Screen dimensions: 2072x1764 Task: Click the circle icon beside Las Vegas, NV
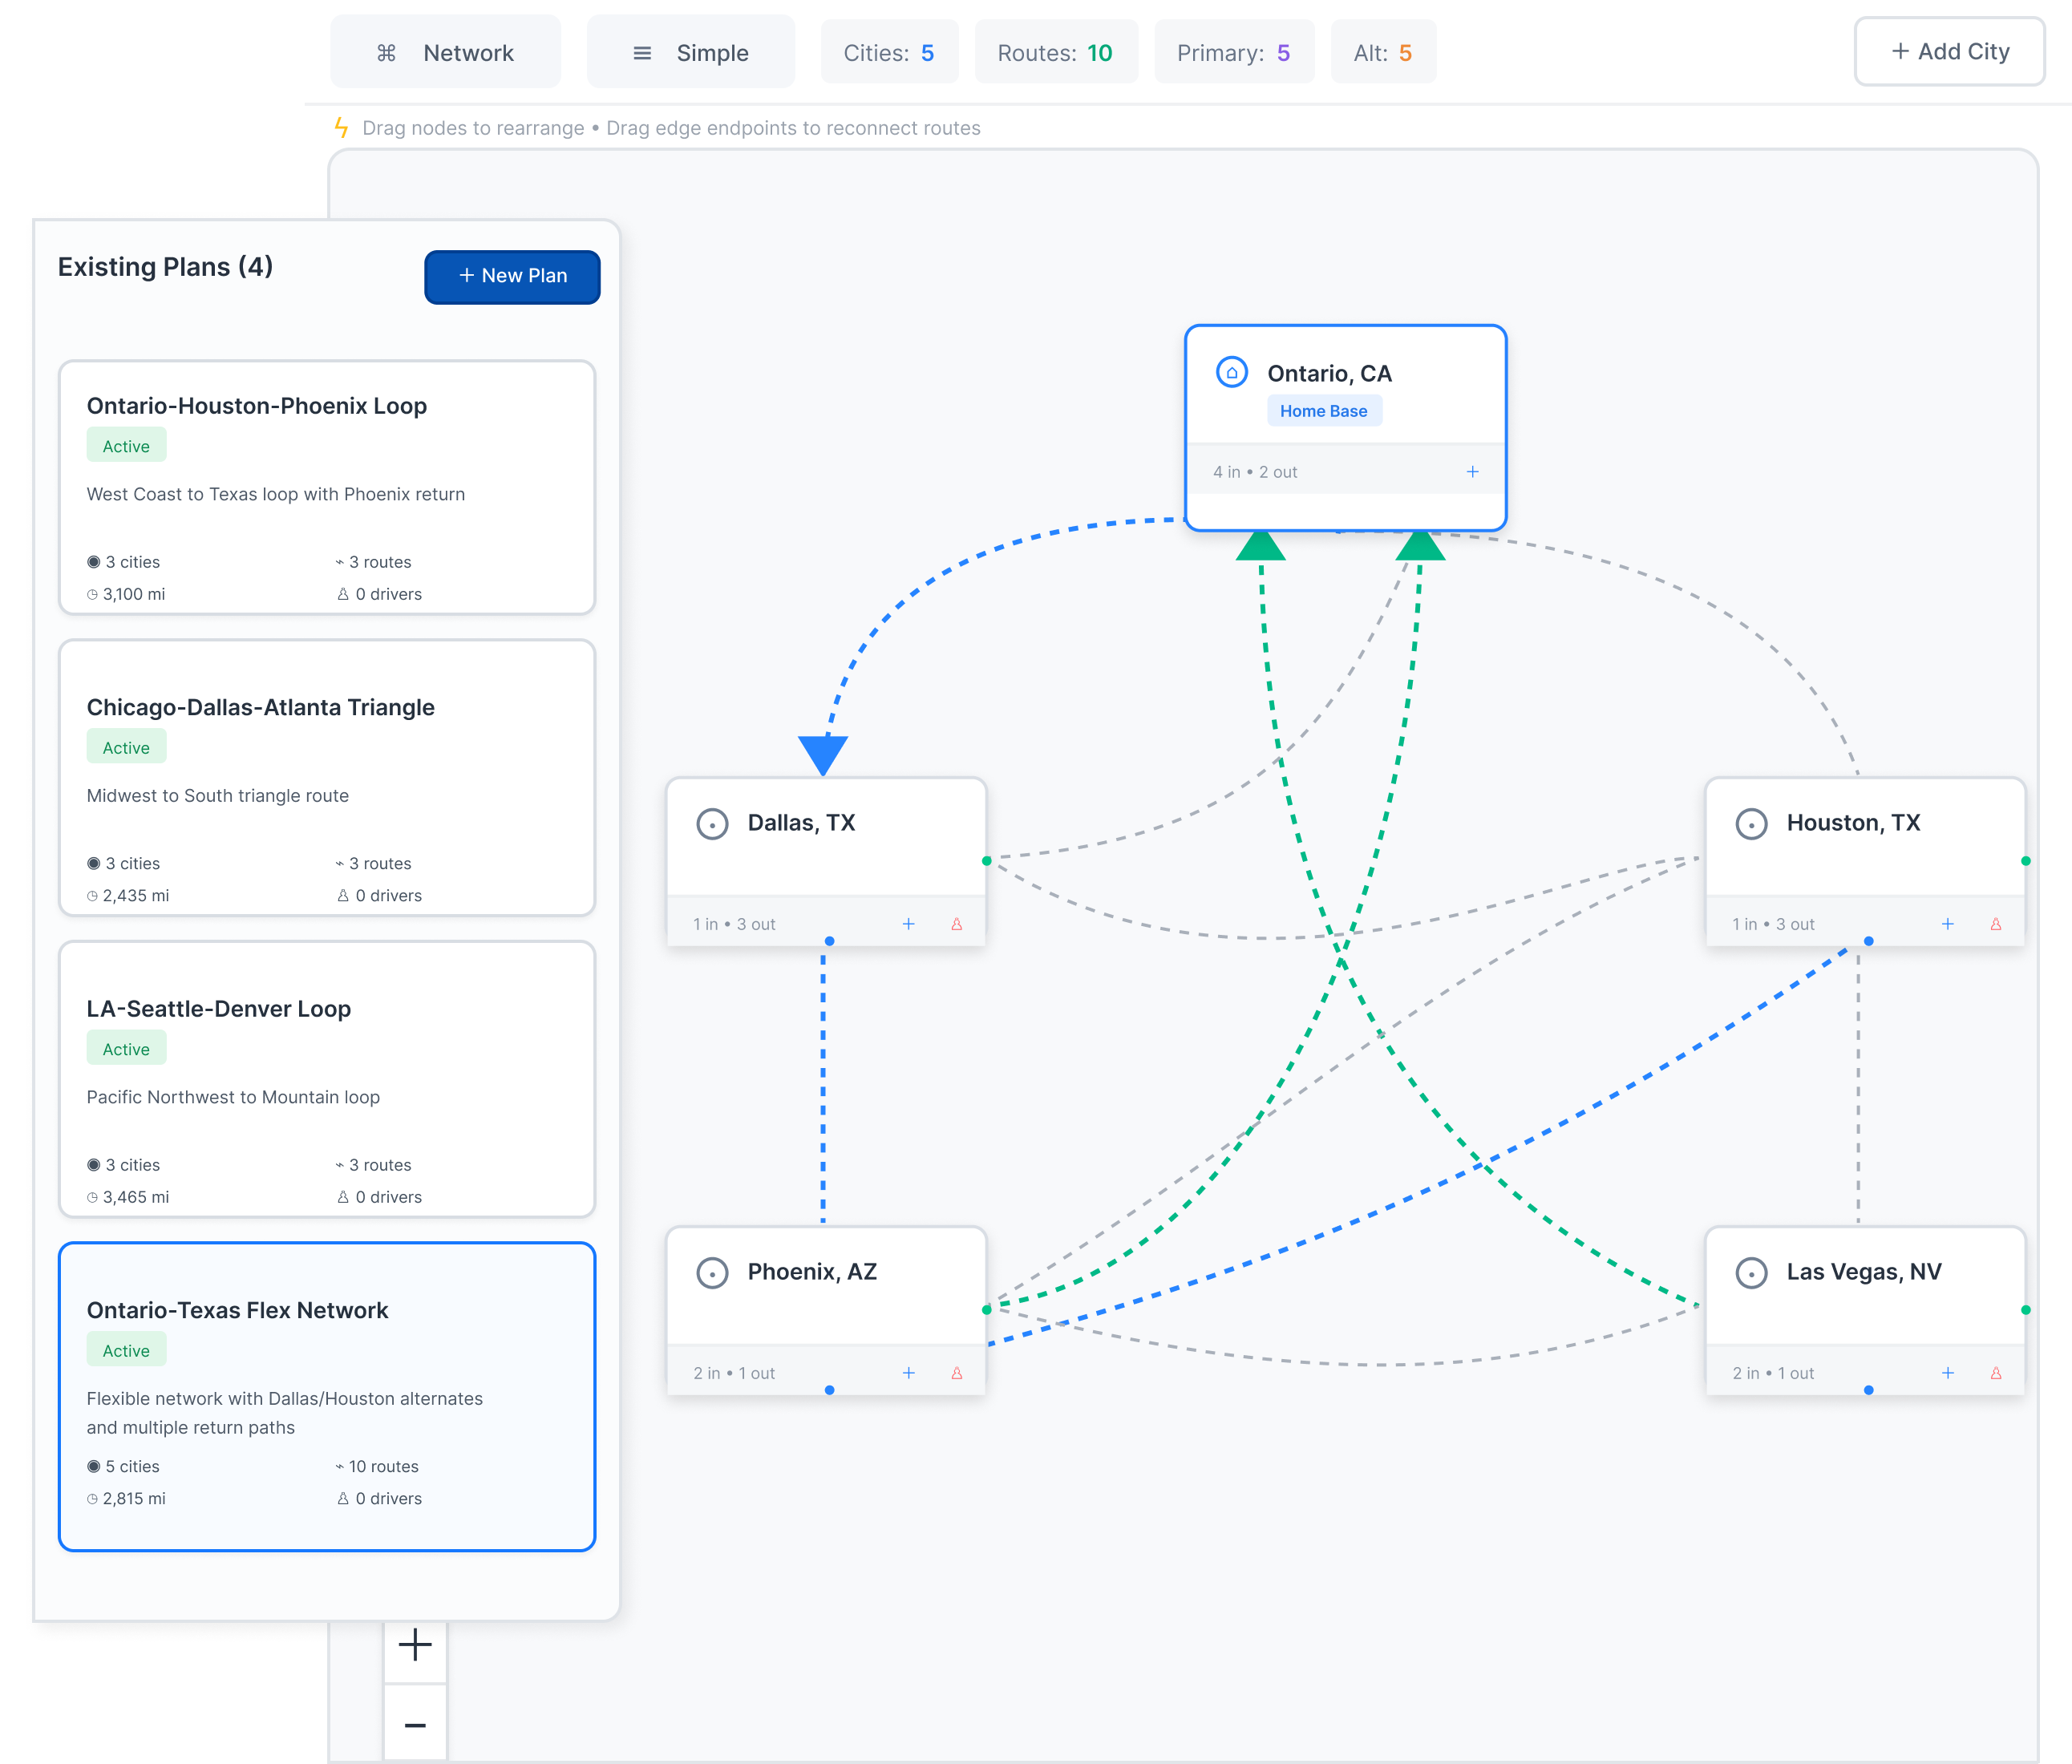point(1751,1273)
